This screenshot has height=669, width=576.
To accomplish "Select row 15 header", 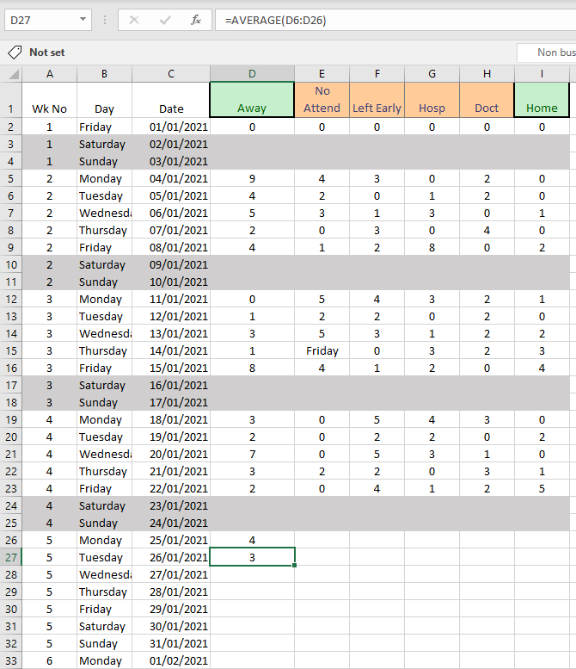I will (10, 350).
